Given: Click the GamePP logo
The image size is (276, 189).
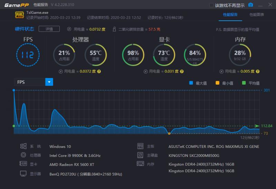Looking at the screenshot, I should (17, 5).
